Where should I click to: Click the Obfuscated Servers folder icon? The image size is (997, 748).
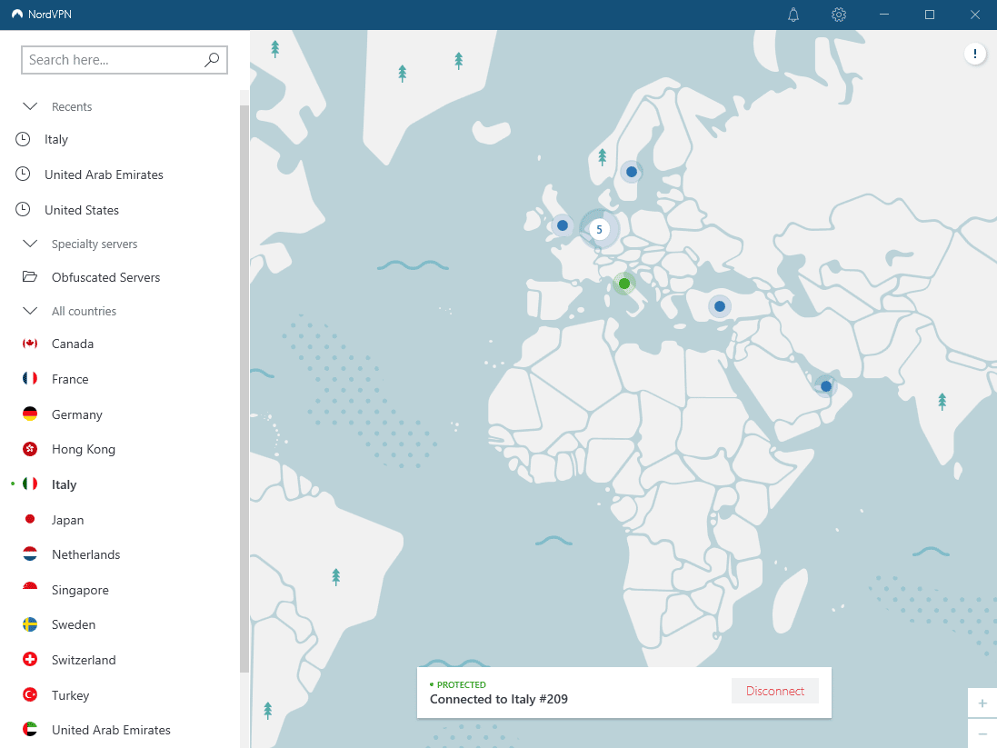coord(27,276)
